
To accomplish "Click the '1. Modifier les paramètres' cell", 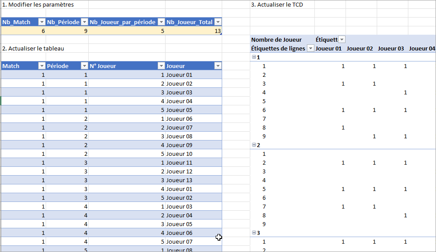I will pos(38,4).
